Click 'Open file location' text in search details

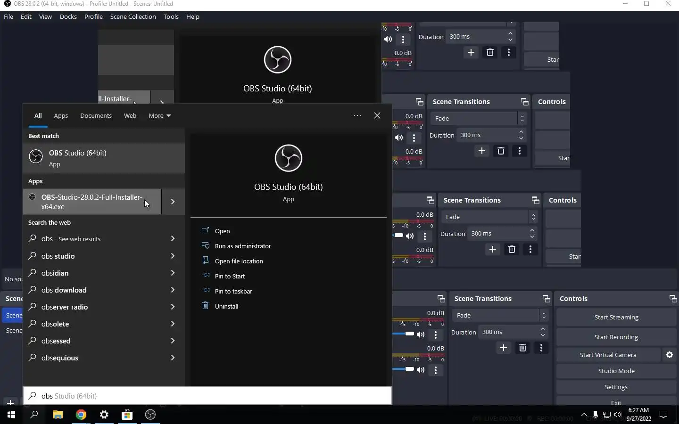tap(239, 261)
